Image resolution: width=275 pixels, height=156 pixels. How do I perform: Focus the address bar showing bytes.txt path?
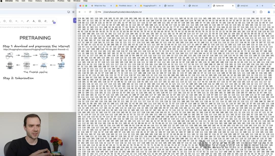point(175,12)
